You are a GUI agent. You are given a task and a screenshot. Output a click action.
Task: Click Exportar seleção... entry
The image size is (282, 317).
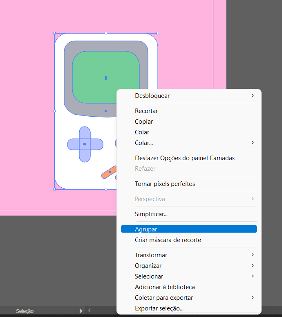tap(189, 308)
